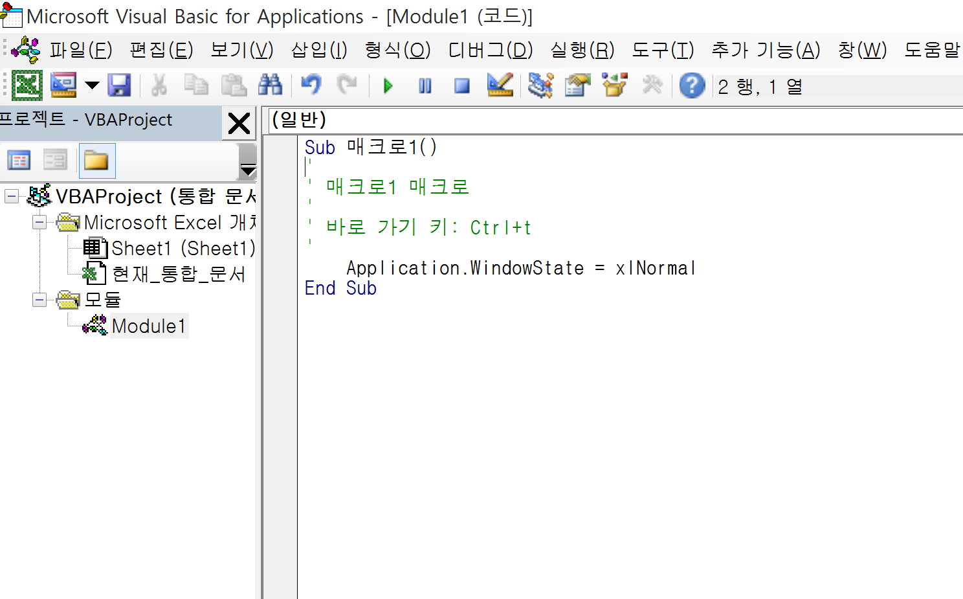Click the Paste clipboard icon
The image size is (963, 599).
click(x=234, y=85)
